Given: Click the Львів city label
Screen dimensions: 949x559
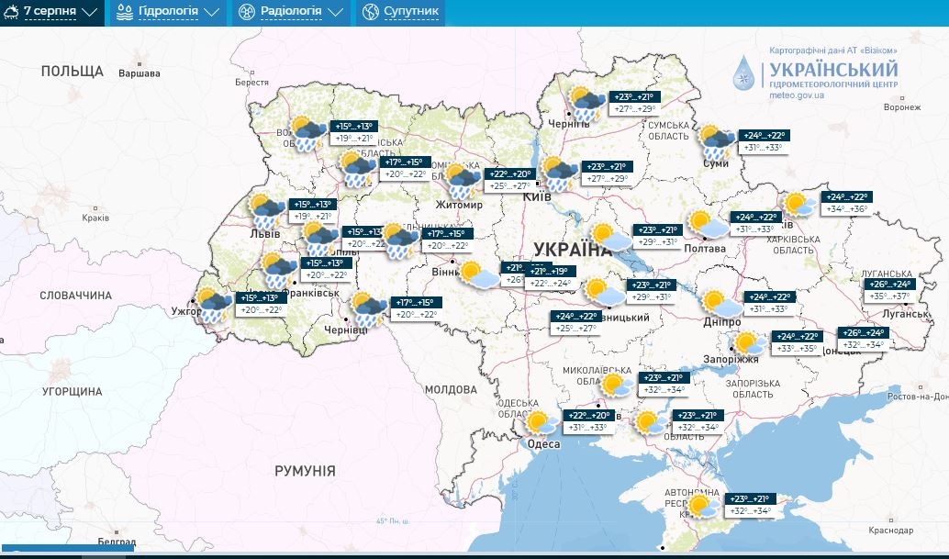Looking at the screenshot, I should pos(265,233).
